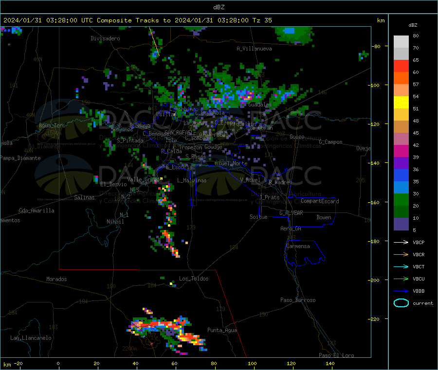Click the 'Soitue' map label
Viewport: 438px width, 370px height.
point(258,217)
